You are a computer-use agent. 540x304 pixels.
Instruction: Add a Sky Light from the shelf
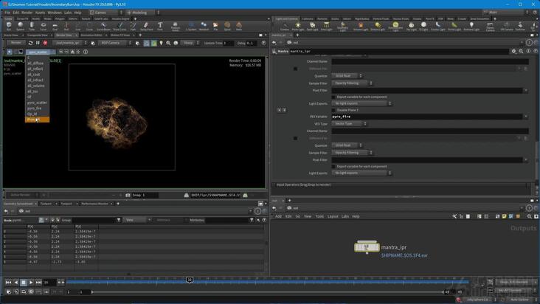411,26
